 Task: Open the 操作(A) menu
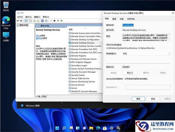click(x=28, y=17)
